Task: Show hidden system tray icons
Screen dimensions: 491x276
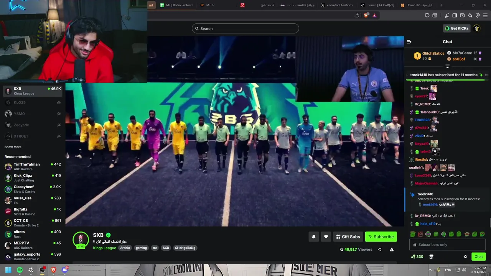Action: (430, 270)
